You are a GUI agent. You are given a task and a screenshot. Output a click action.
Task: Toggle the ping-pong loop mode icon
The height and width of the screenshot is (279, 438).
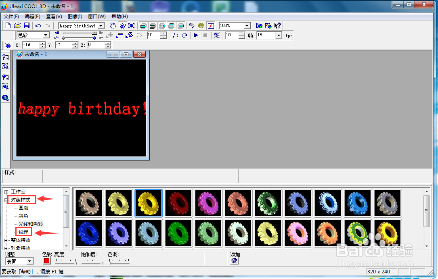pos(175,35)
